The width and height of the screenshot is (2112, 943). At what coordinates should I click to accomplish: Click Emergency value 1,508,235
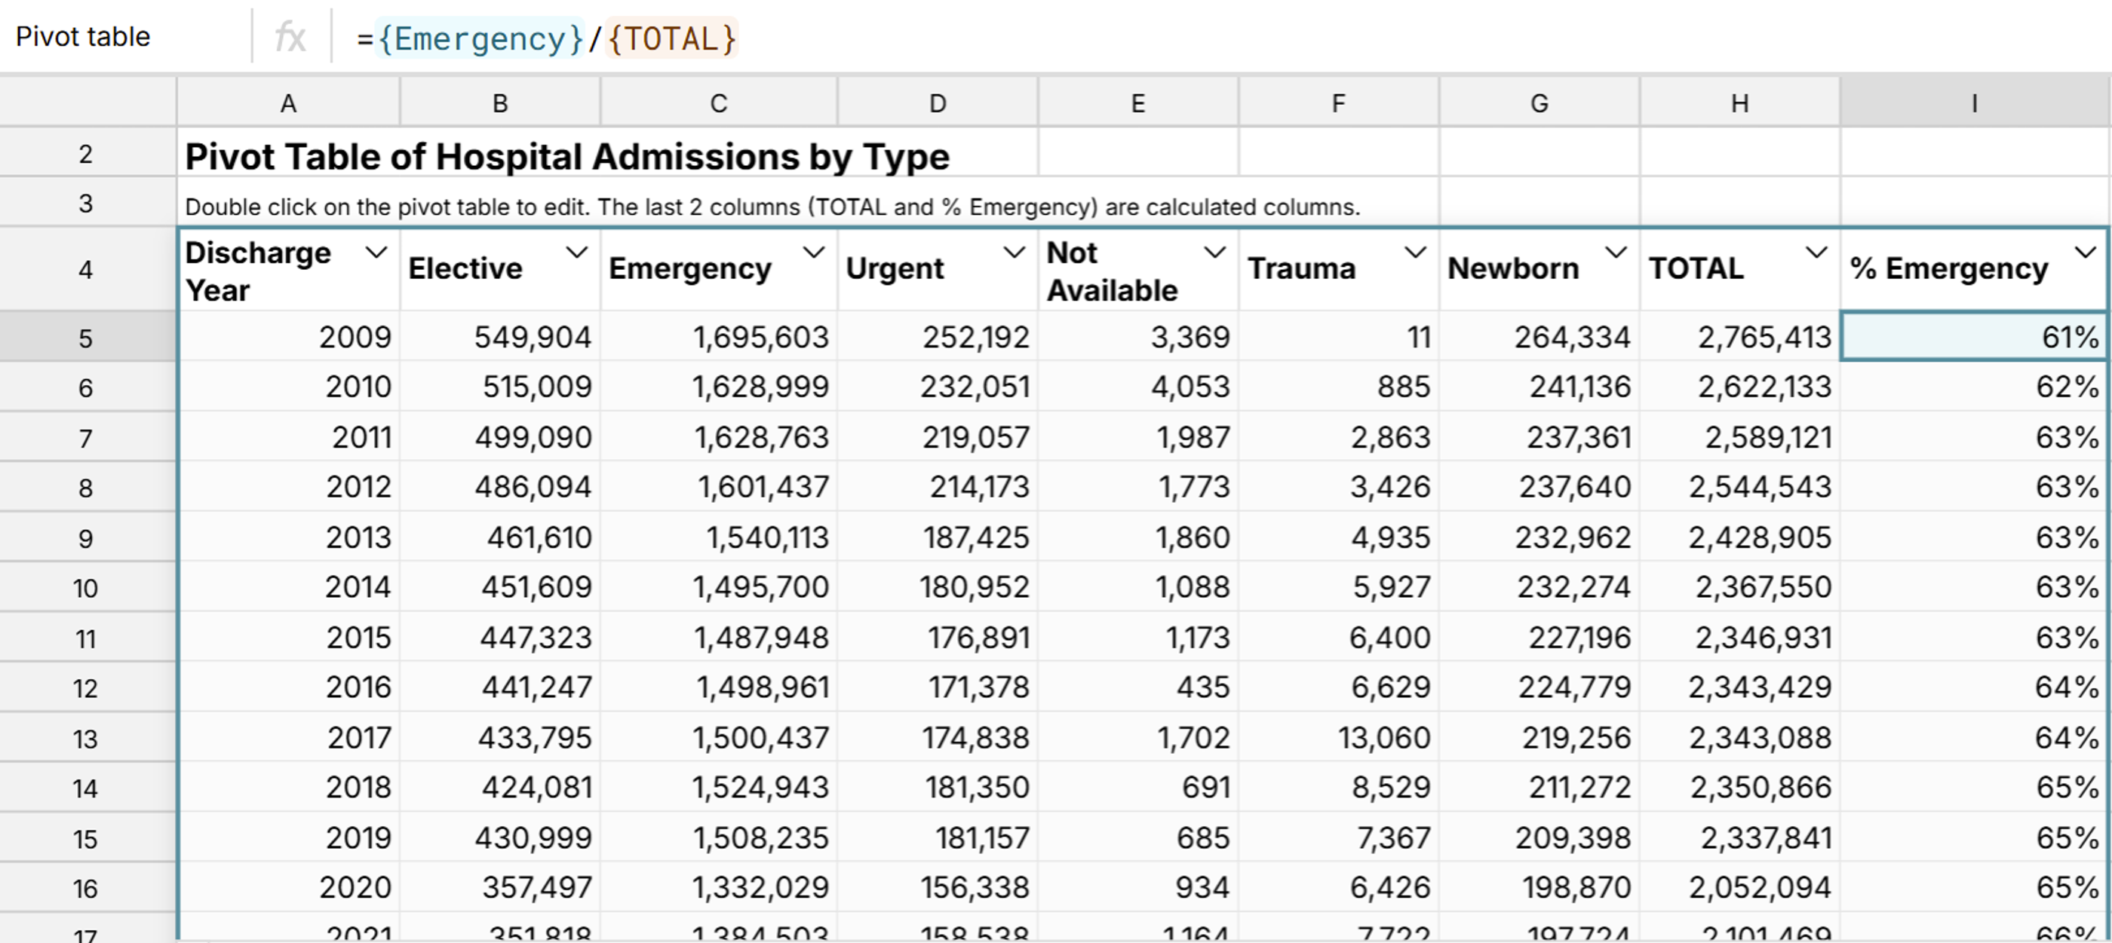[x=719, y=837]
